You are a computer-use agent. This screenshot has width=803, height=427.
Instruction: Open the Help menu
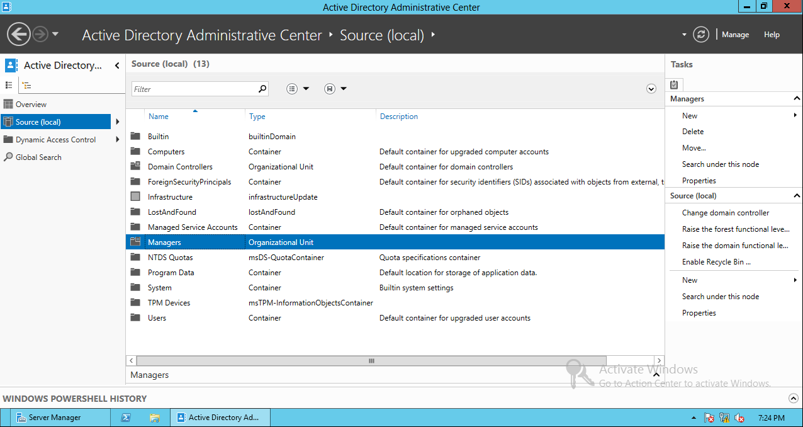(772, 35)
